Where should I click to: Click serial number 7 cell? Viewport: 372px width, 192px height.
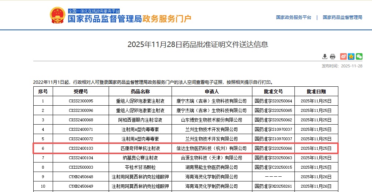pyautogui.click(x=43, y=158)
